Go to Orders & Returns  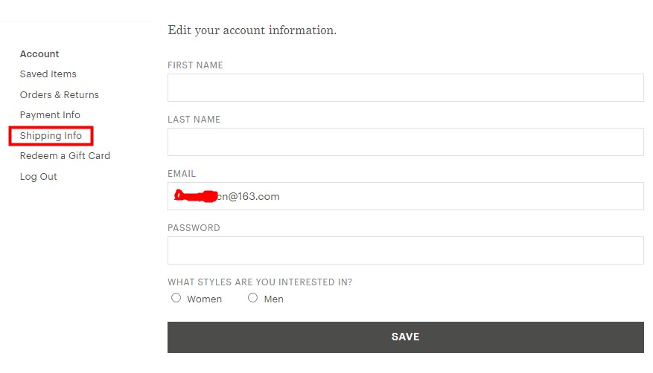(60, 95)
